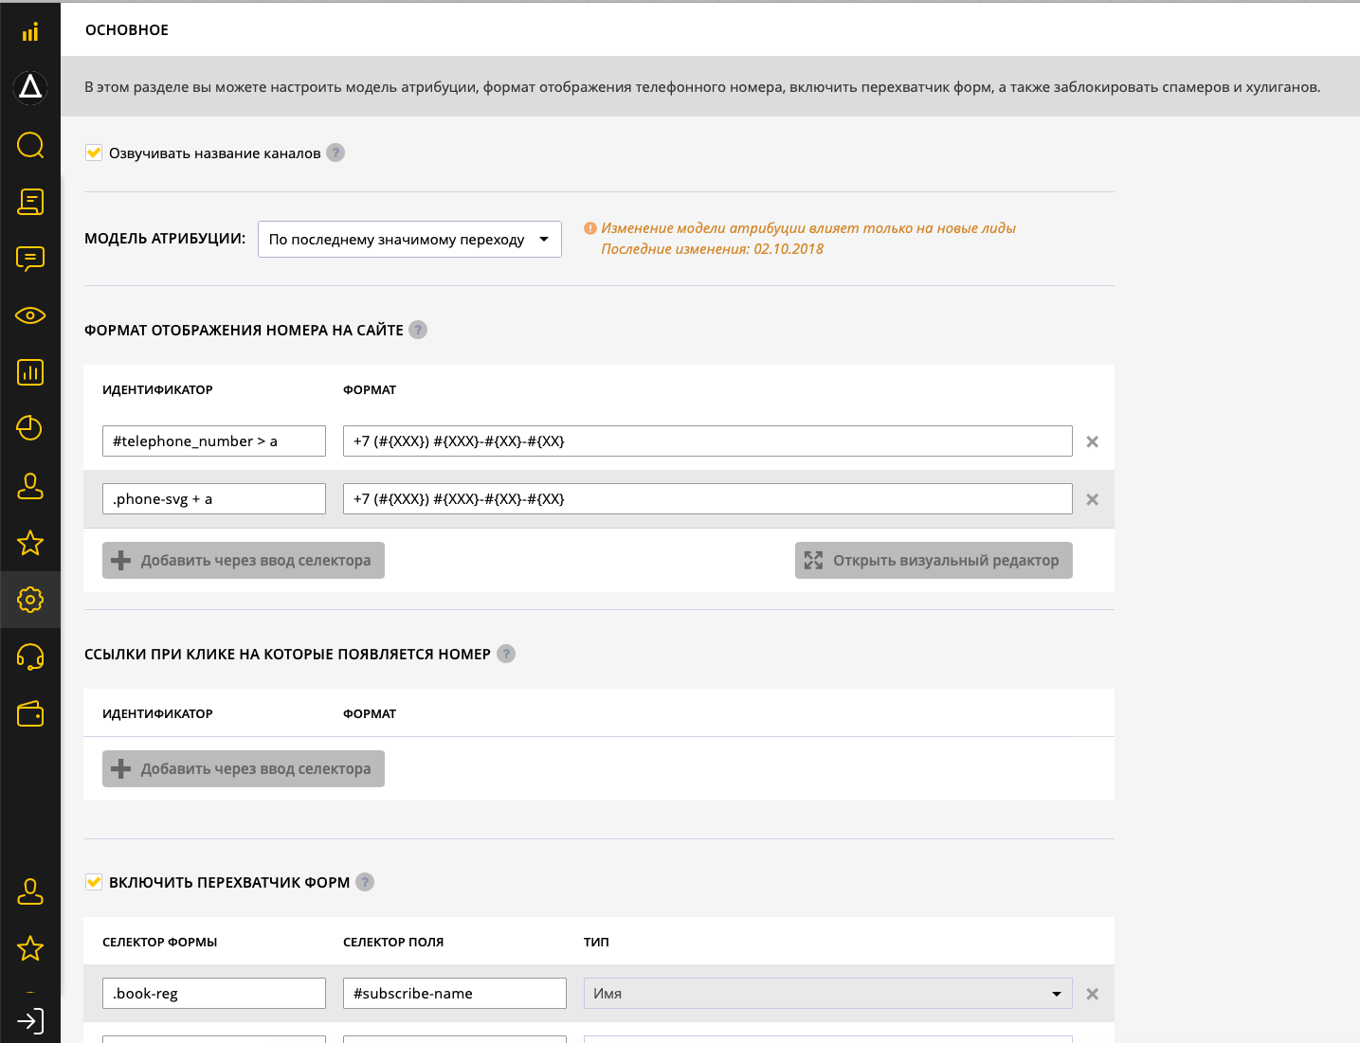The image size is (1360, 1043).
Task: Open the bar chart statistics icon in sidebar
Action: point(30,372)
